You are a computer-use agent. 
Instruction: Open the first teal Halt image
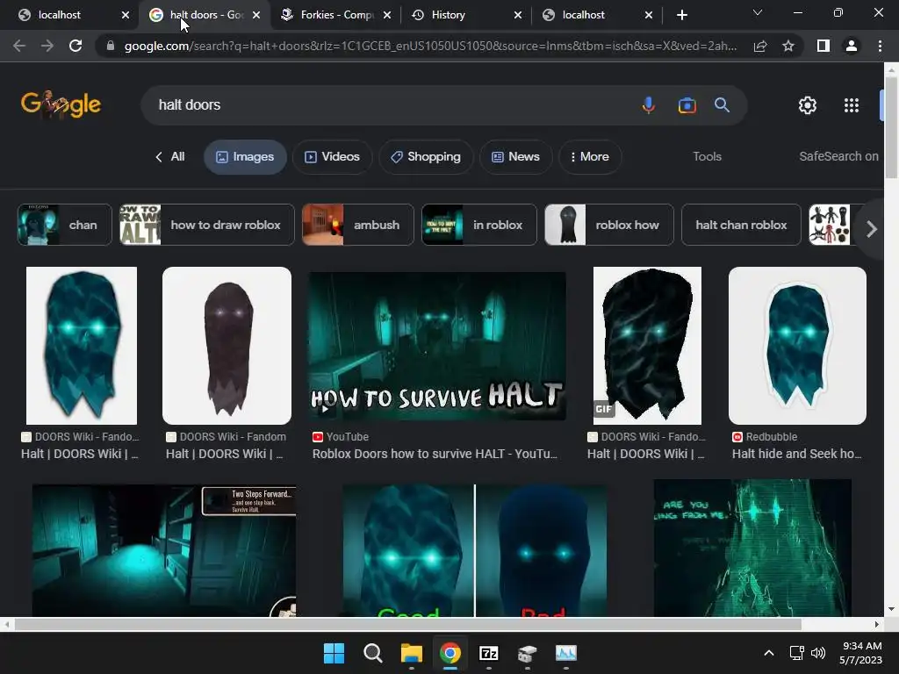[x=82, y=346]
